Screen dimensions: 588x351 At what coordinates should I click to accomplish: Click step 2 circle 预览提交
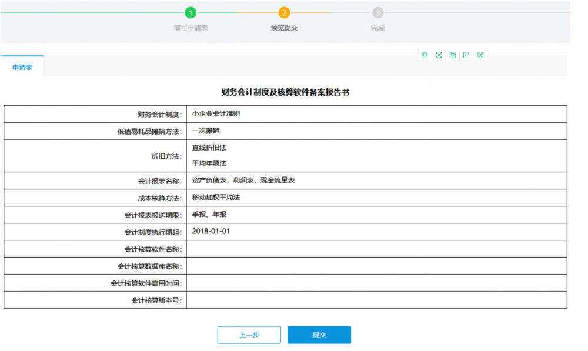tap(284, 12)
